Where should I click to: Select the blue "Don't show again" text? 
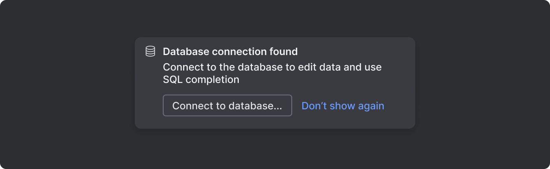point(343,106)
